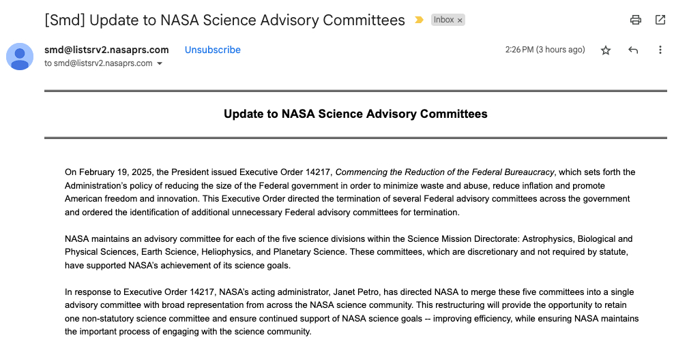Click the Inbox label chip
Viewport: 674px width, 344px height.
443,20
